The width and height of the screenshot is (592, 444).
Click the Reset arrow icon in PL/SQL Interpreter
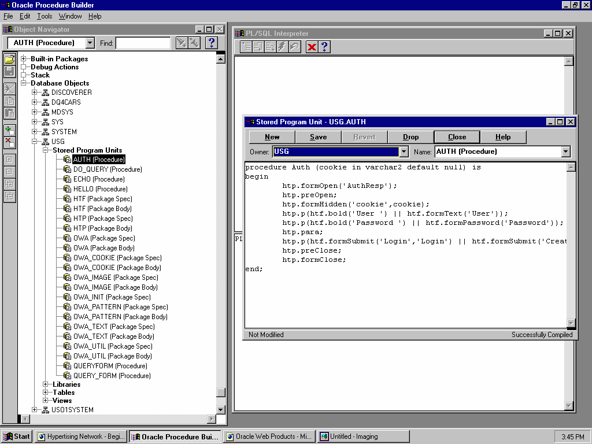pos(294,47)
